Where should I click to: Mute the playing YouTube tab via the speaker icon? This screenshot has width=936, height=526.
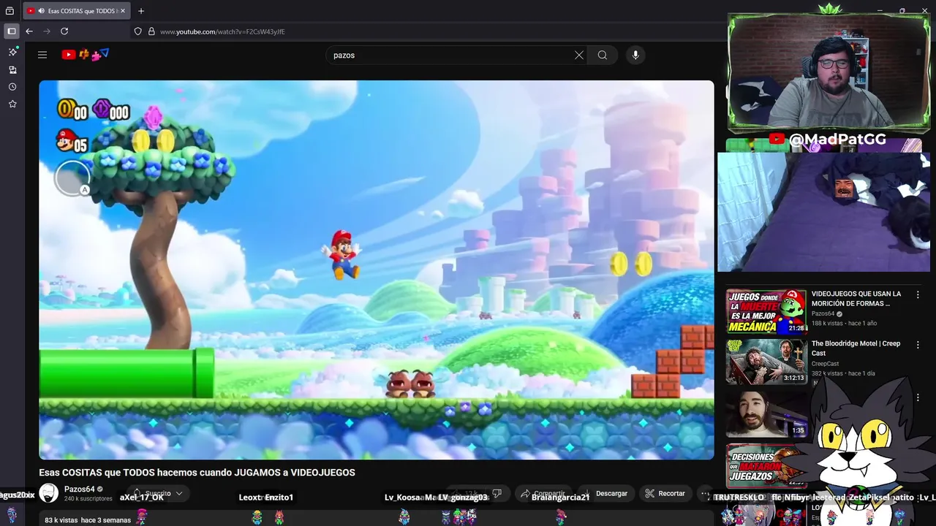point(41,11)
